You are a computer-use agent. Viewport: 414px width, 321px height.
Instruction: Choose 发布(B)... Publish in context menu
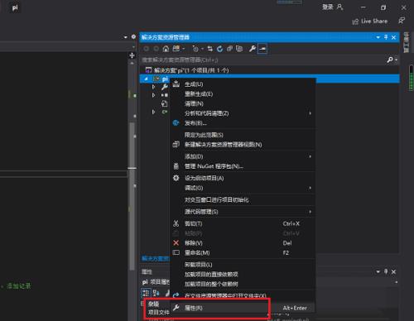243,123
